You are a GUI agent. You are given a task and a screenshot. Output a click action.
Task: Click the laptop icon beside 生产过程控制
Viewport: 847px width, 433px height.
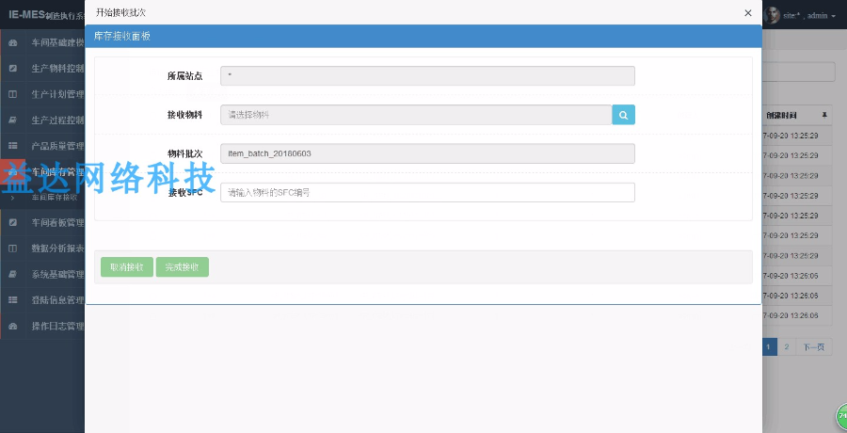[x=13, y=120]
